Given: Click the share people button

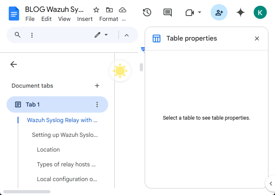Looking at the screenshot, I should coord(219,12).
